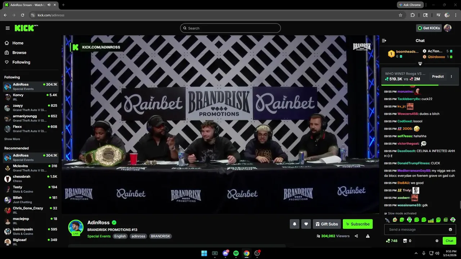Click the Get KICKs button

[429, 28]
